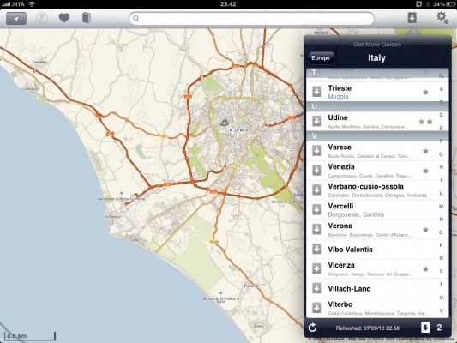Viewport: 457px width, 343px height.
Task: Open the guide book icon
Action: tap(87, 18)
